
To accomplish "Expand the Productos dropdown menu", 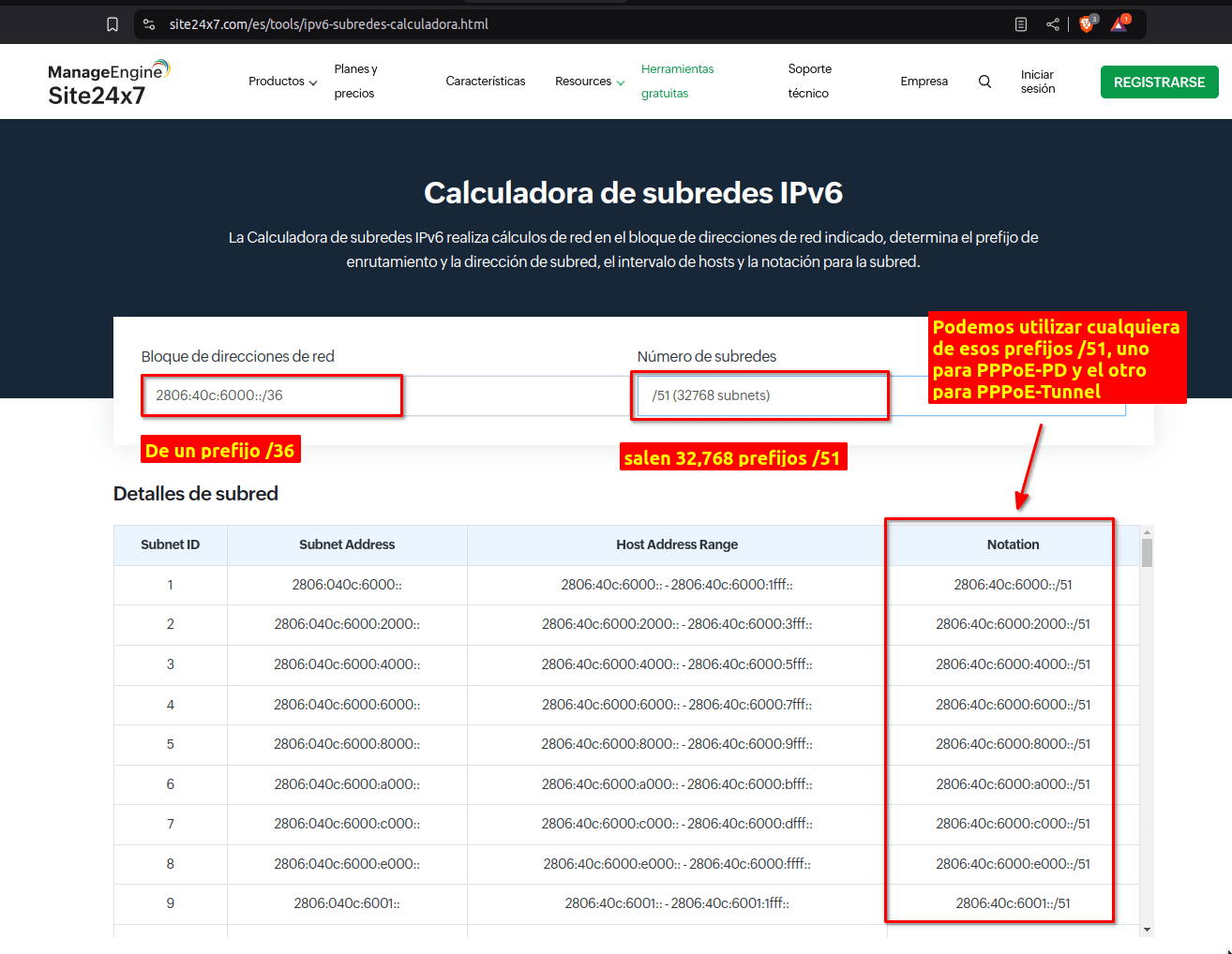I will click(x=282, y=82).
